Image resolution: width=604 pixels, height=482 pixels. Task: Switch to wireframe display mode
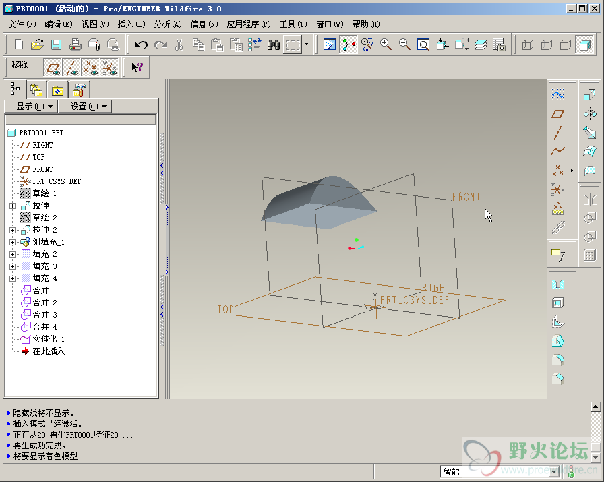[527, 44]
